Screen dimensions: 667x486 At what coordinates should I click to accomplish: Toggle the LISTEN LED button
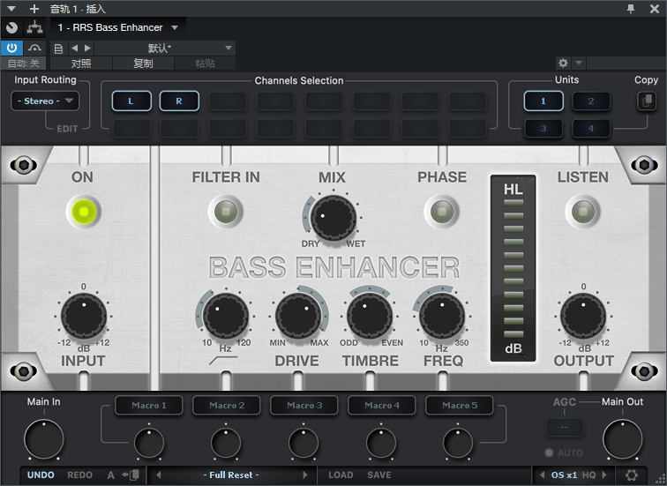pos(583,212)
